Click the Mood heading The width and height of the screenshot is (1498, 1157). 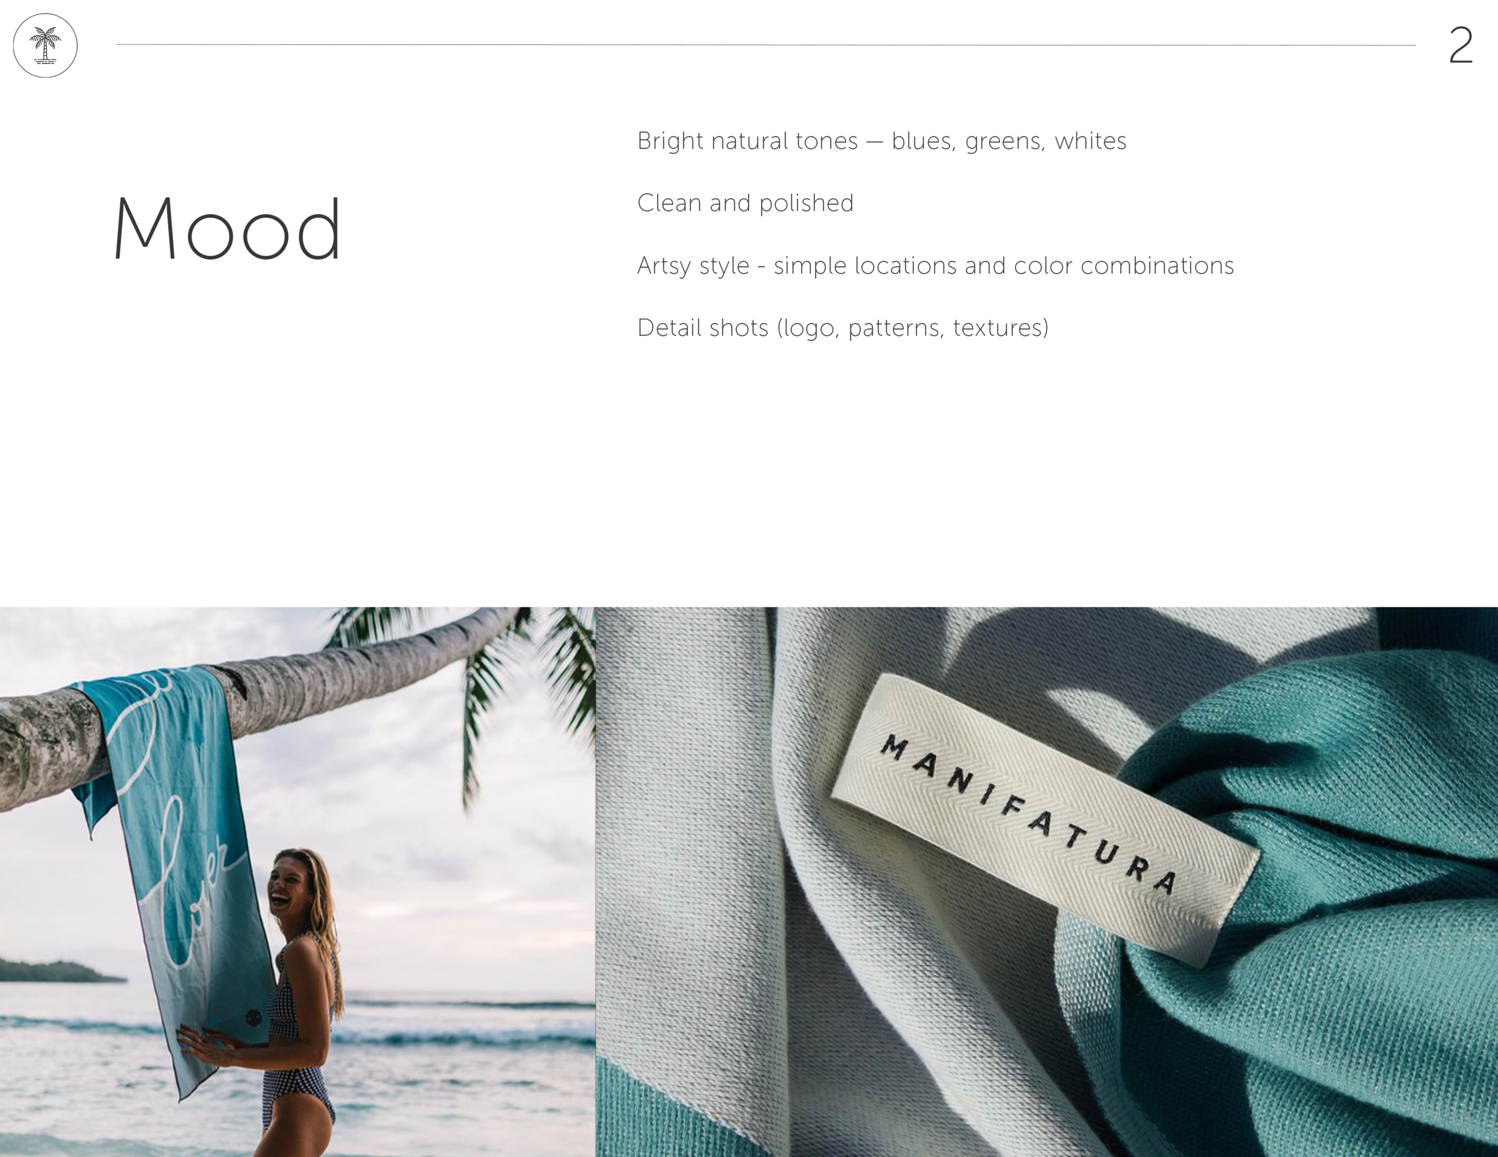[227, 228]
